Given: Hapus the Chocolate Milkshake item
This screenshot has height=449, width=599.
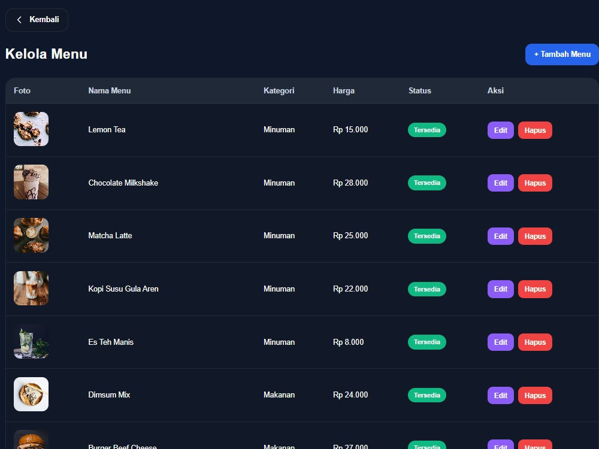Looking at the screenshot, I should (535, 183).
